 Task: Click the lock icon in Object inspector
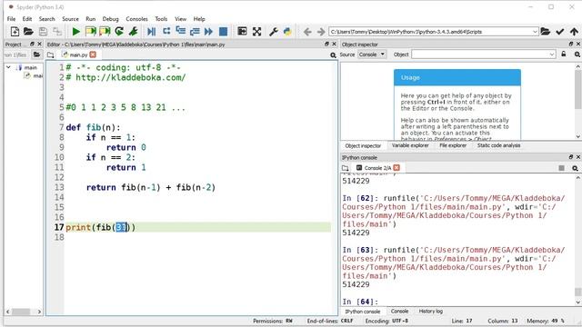click(564, 54)
